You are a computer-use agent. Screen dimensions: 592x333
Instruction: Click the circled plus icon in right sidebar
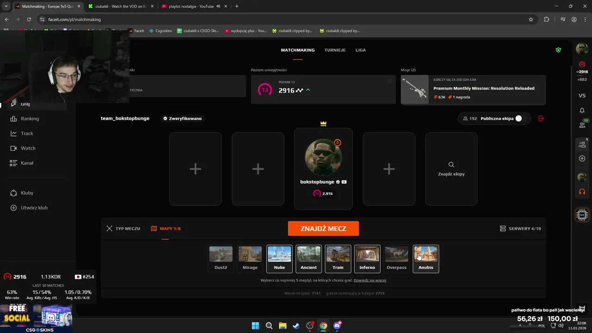(582, 159)
